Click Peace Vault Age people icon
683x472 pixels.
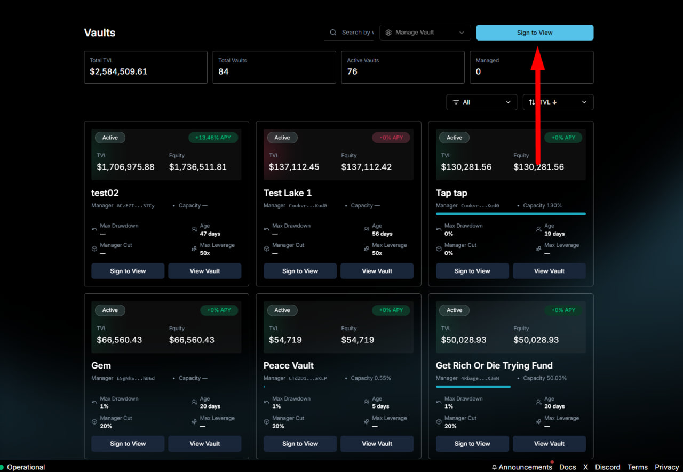pos(367,402)
